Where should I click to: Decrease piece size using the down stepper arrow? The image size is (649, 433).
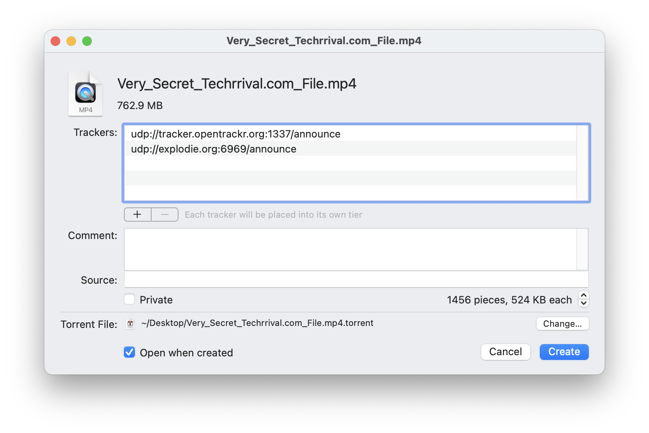pyautogui.click(x=583, y=303)
